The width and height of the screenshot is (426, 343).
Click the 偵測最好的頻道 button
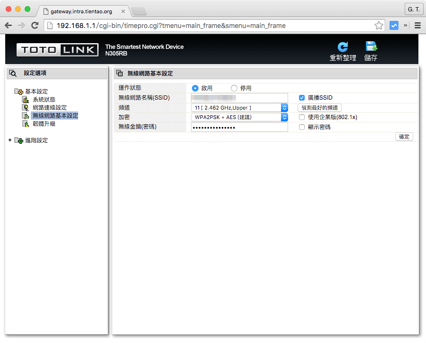[319, 108]
